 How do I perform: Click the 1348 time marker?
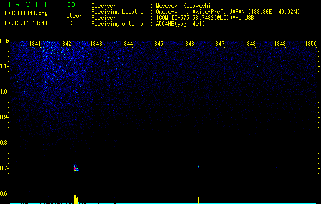coord(250,44)
